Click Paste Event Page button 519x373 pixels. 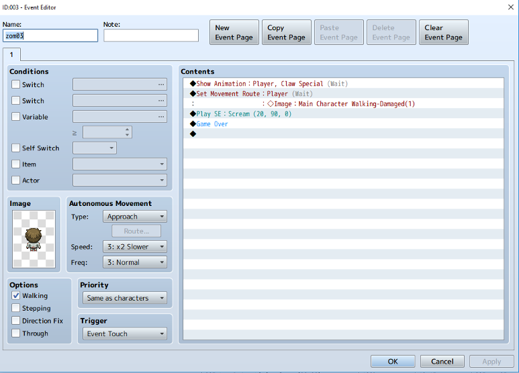(x=339, y=32)
